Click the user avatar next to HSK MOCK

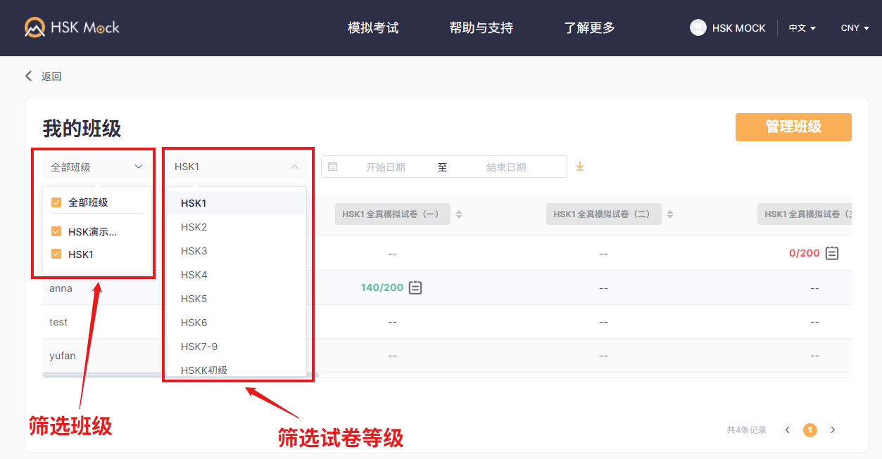(698, 27)
